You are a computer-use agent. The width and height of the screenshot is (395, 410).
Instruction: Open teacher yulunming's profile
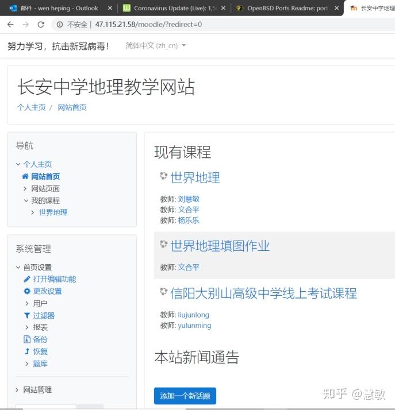pyautogui.click(x=194, y=326)
